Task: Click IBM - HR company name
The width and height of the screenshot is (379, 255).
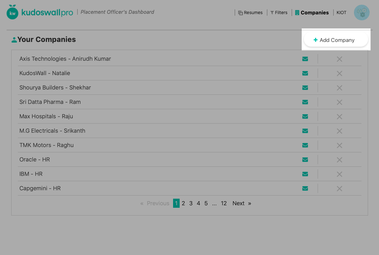Action: pyautogui.click(x=31, y=174)
